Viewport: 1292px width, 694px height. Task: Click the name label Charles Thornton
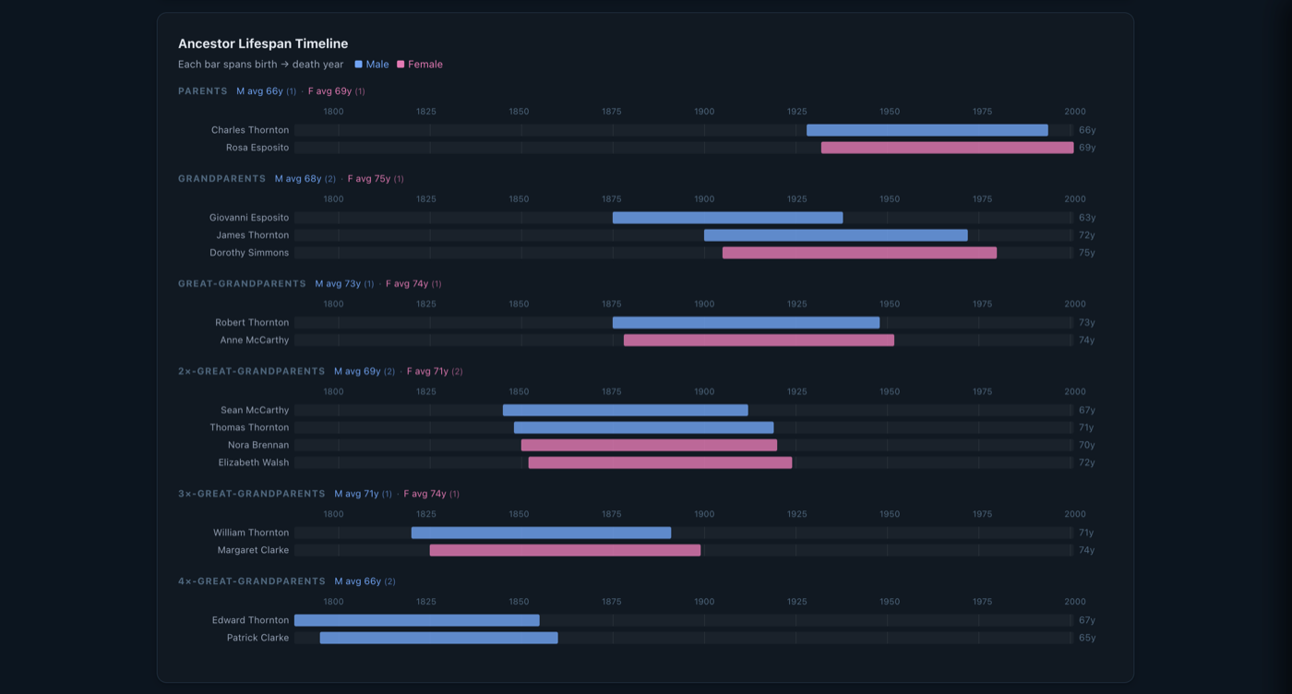click(250, 130)
